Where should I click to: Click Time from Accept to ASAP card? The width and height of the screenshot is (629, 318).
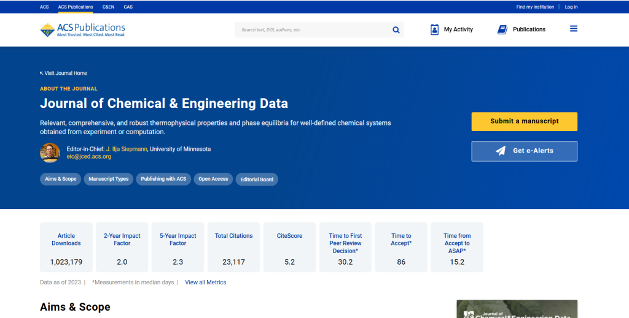457,247
